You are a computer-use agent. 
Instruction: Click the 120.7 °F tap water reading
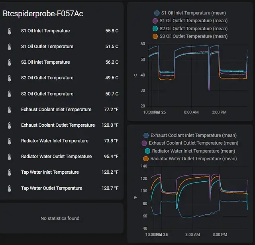click(110, 188)
